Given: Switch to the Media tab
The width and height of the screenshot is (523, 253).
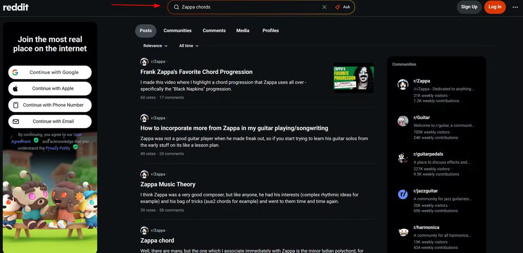Looking at the screenshot, I should [x=243, y=31].
